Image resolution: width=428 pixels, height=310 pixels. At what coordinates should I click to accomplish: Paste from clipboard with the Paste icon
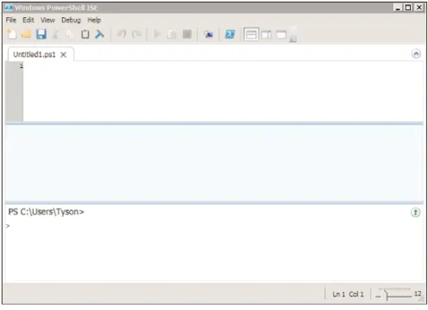pos(85,34)
